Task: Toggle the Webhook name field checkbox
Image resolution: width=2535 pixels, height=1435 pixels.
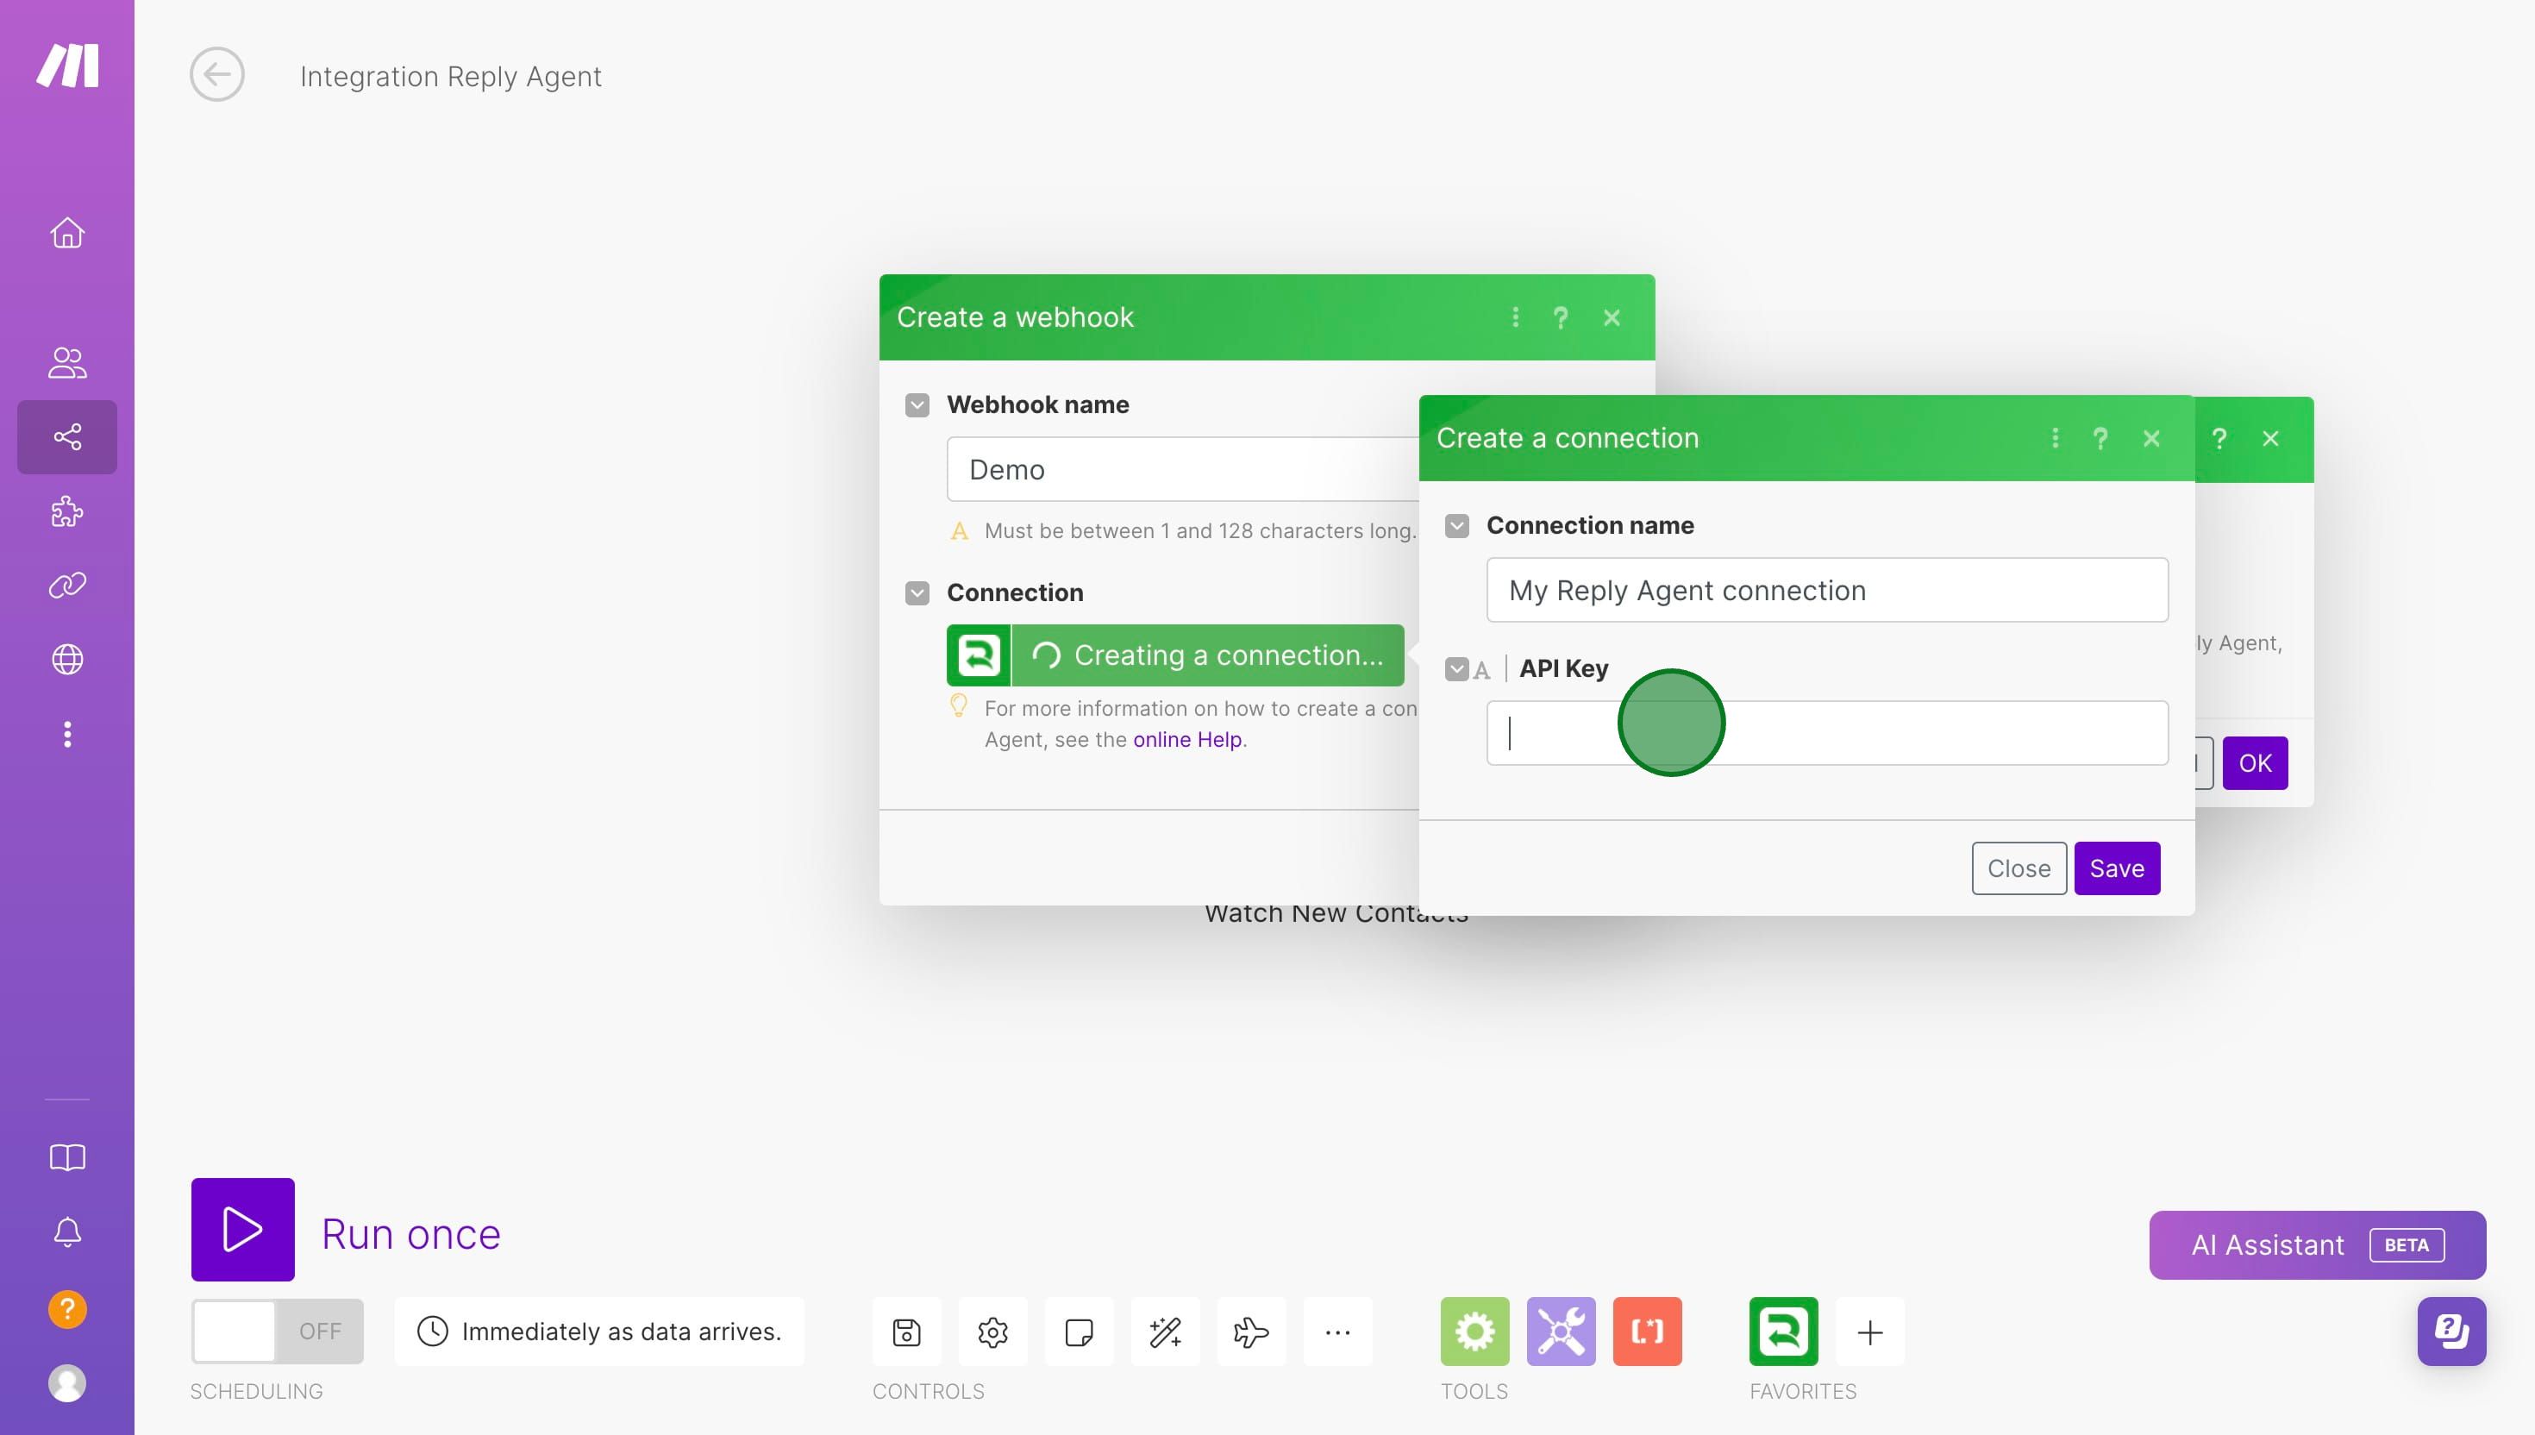Action: pyautogui.click(x=917, y=405)
